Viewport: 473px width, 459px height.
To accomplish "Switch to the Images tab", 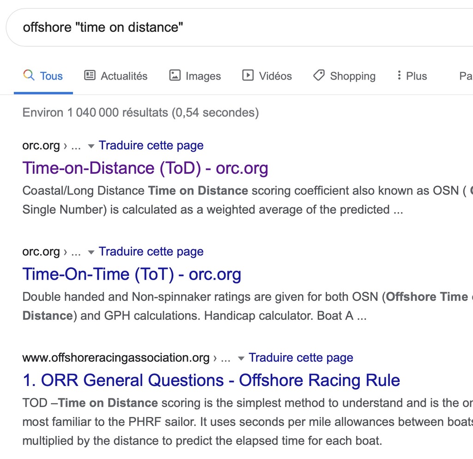I will (x=195, y=76).
